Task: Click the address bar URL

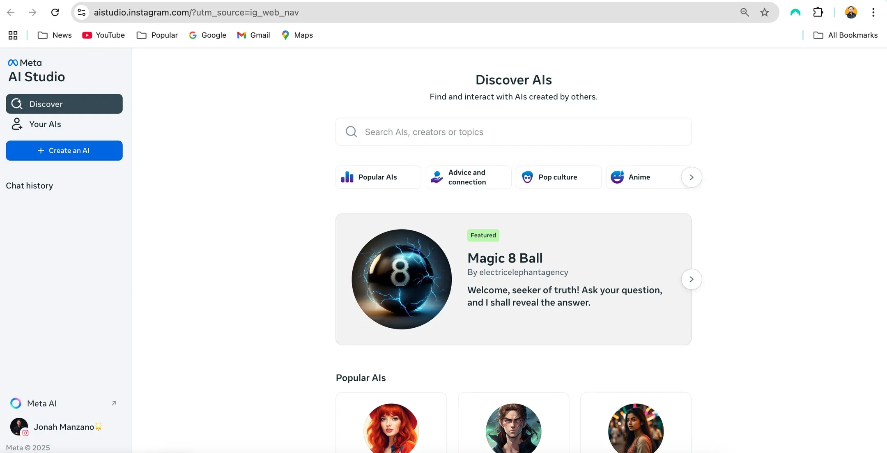Action: (x=196, y=12)
